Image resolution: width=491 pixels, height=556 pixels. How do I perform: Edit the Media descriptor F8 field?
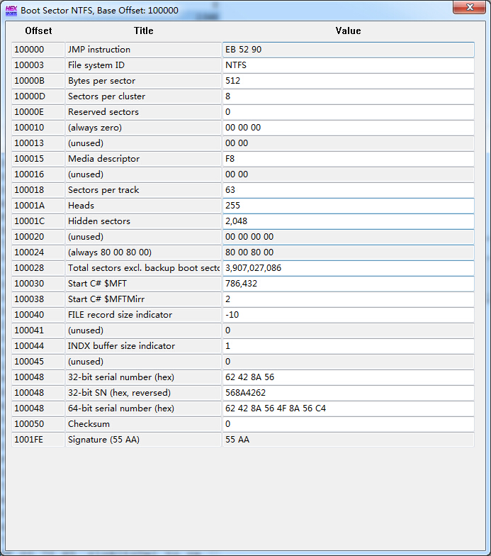(x=348, y=159)
